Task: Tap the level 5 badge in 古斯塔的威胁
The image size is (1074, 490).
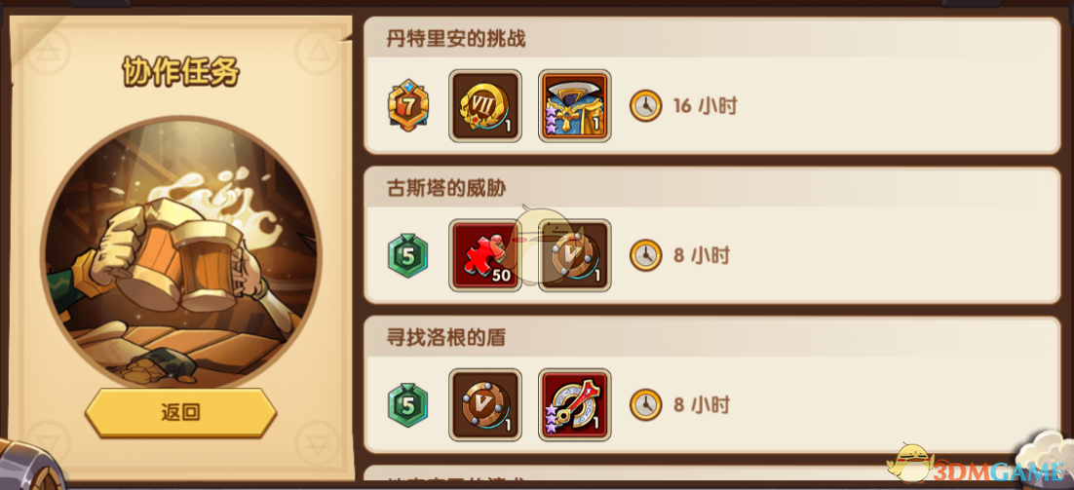Action: point(408,255)
